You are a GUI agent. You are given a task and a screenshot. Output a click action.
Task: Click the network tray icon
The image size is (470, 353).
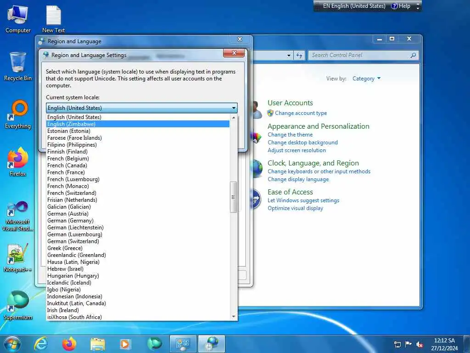(397, 344)
